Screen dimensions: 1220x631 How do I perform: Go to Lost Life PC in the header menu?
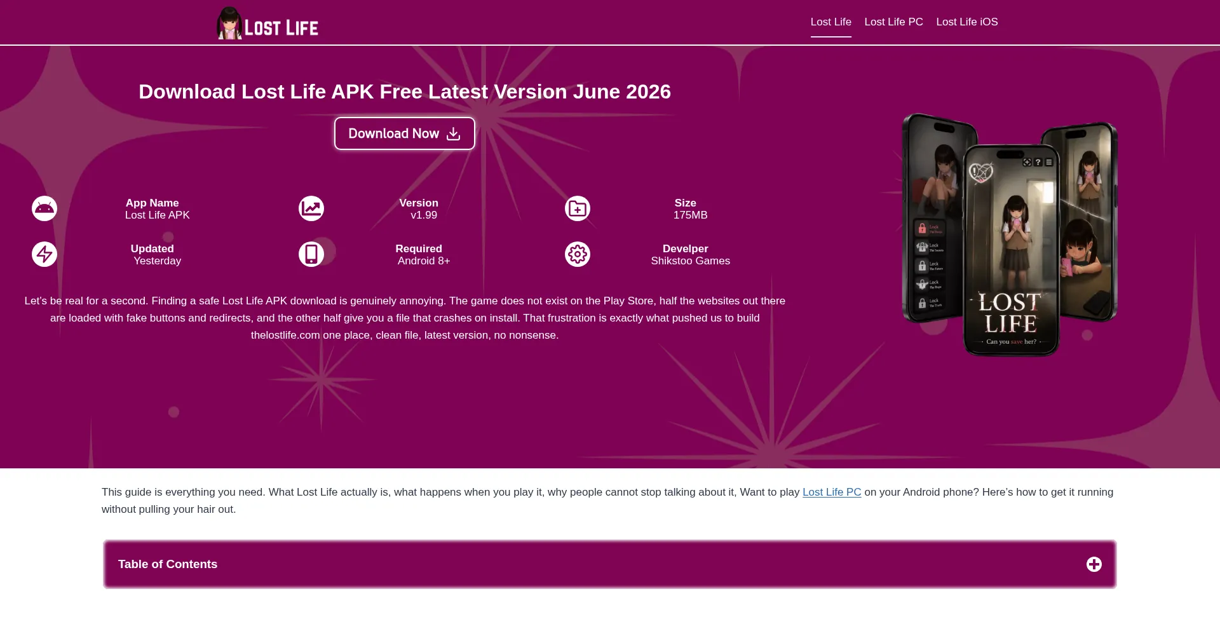893,22
